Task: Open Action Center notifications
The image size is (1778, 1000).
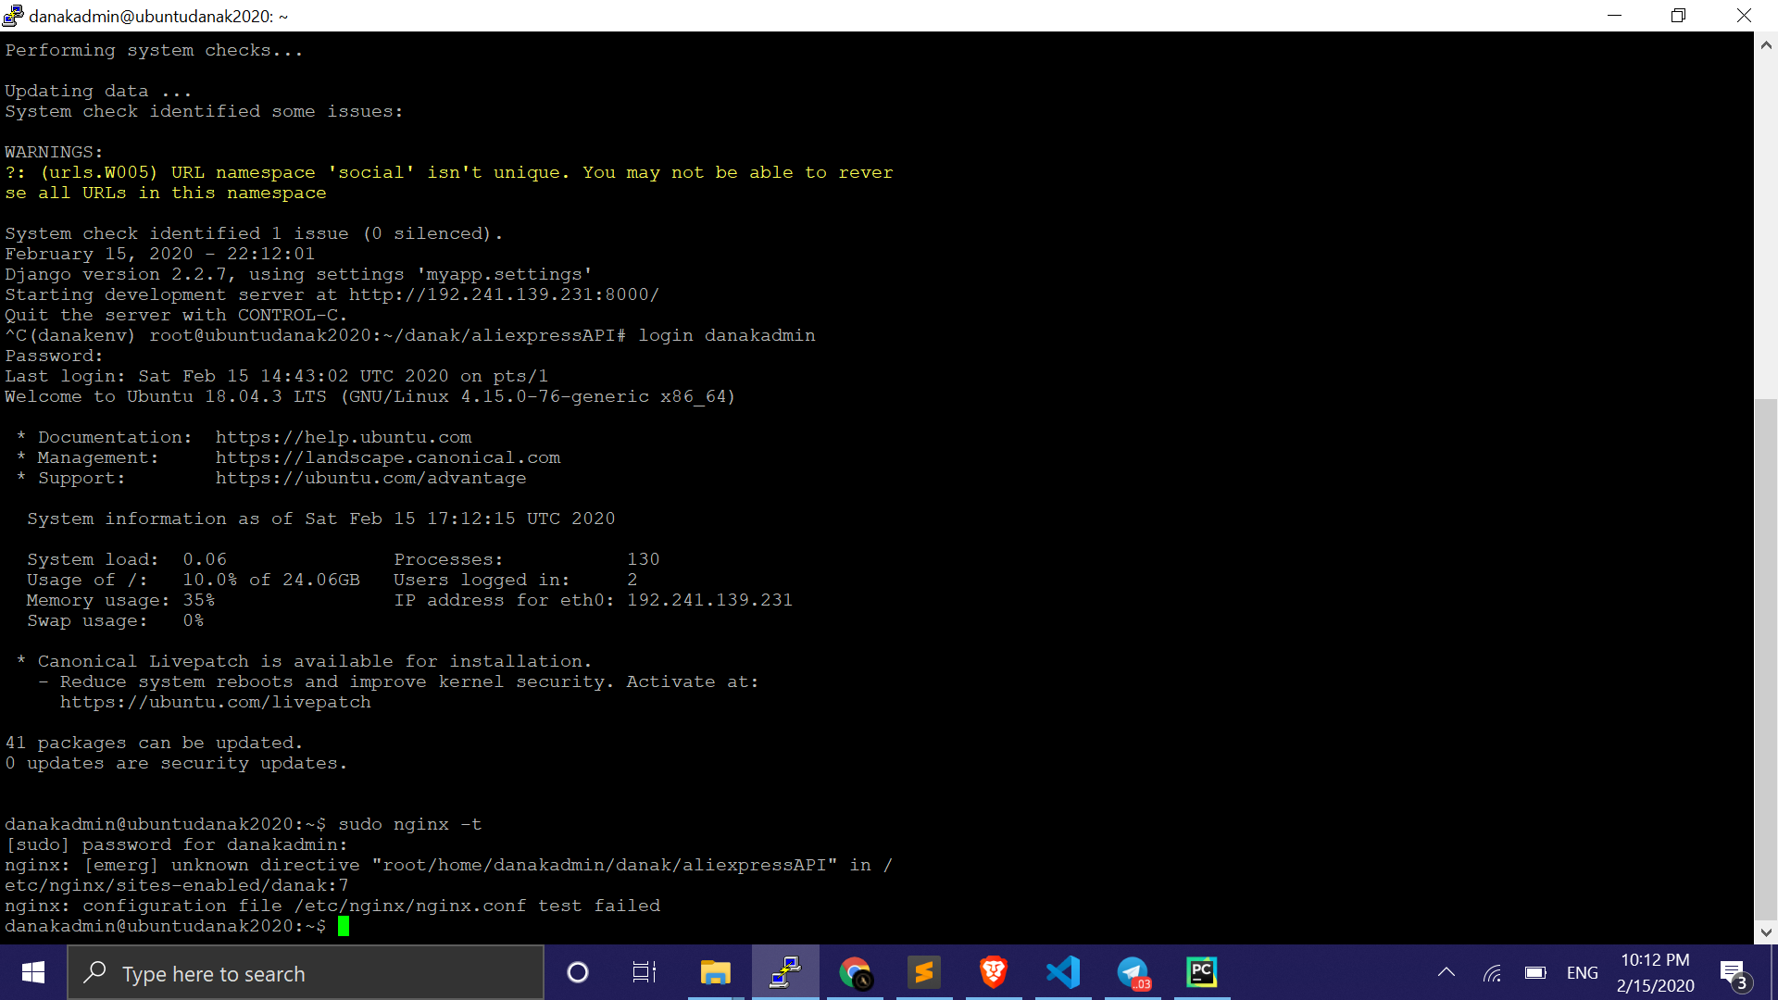Action: [1733, 972]
